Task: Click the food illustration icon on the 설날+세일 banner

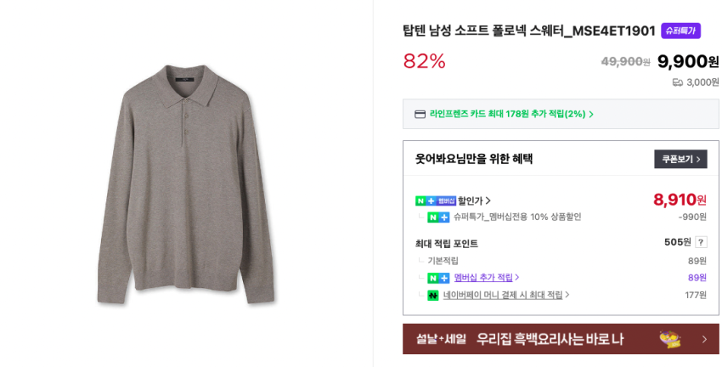Action: (x=670, y=339)
